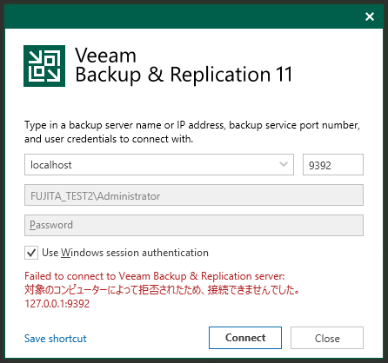
Task: Close the dialog with the title bar X
Action: point(370,16)
